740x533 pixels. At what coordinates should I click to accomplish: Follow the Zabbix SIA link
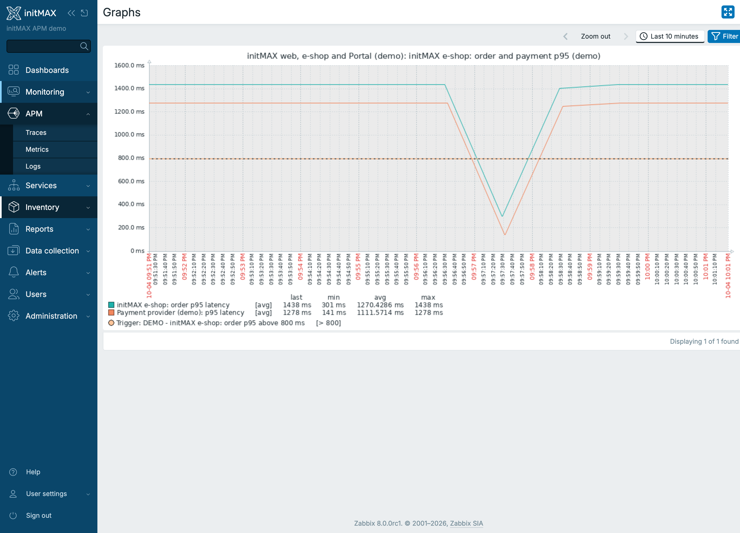466,523
